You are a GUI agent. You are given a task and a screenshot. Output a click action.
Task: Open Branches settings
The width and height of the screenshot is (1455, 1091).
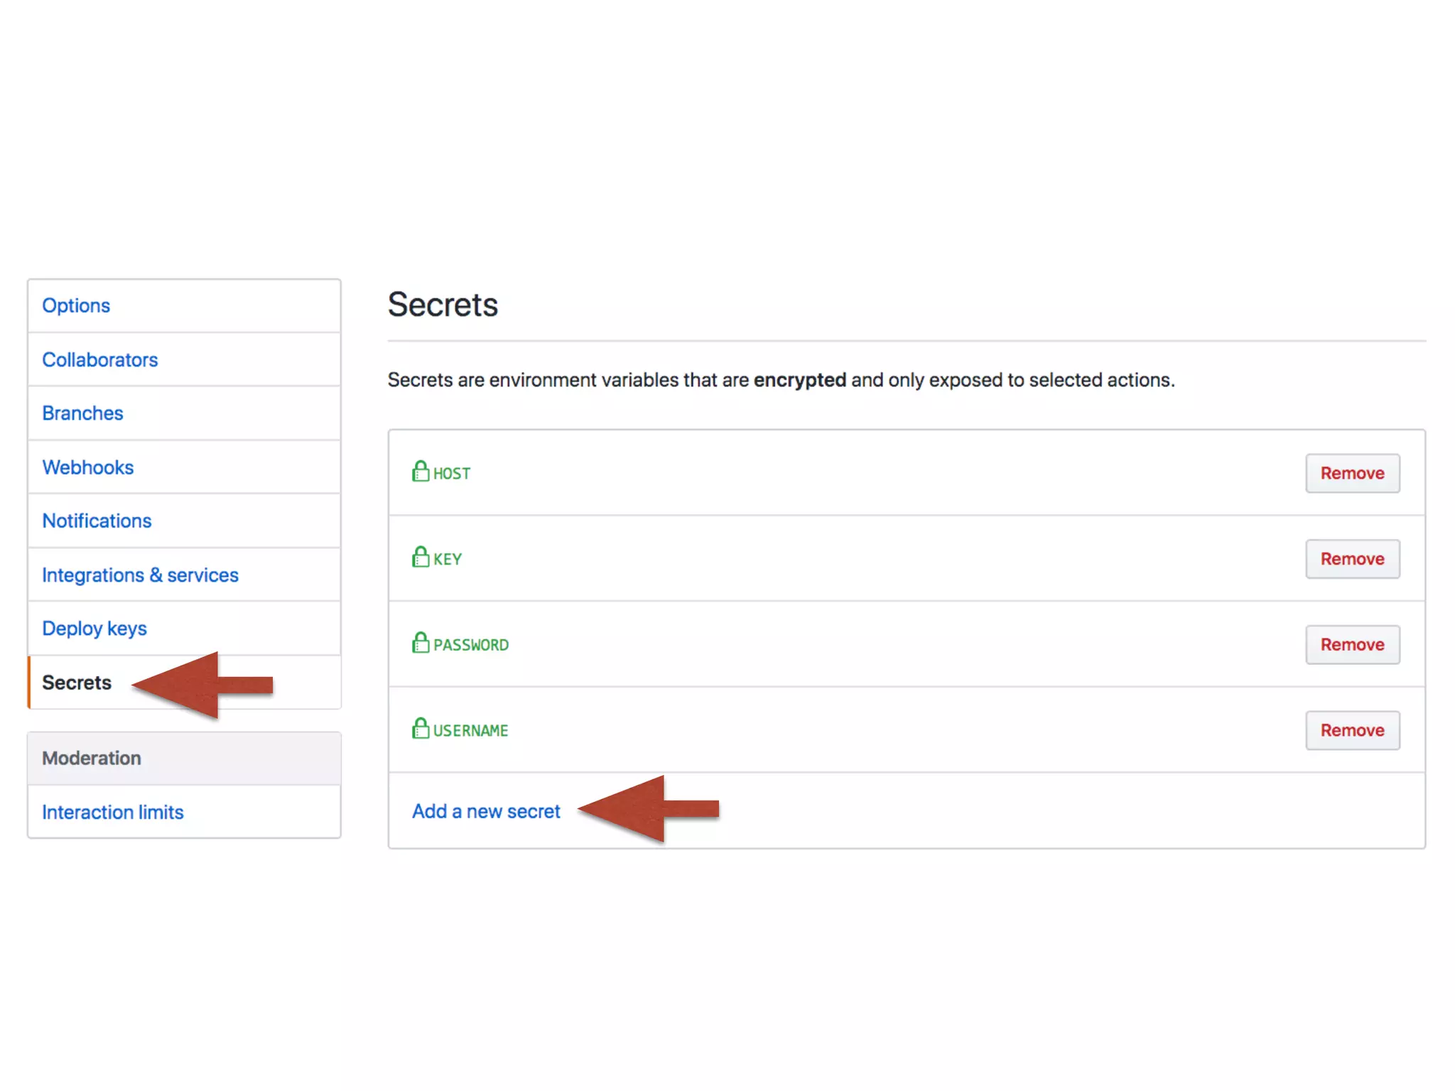coord(82,413)
